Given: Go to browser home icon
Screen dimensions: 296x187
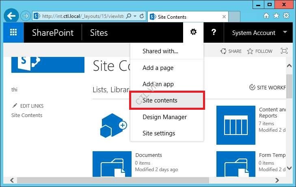Looking at the screenshot, I should pos(266,16).
